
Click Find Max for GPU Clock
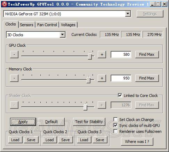tap(147, 54)
